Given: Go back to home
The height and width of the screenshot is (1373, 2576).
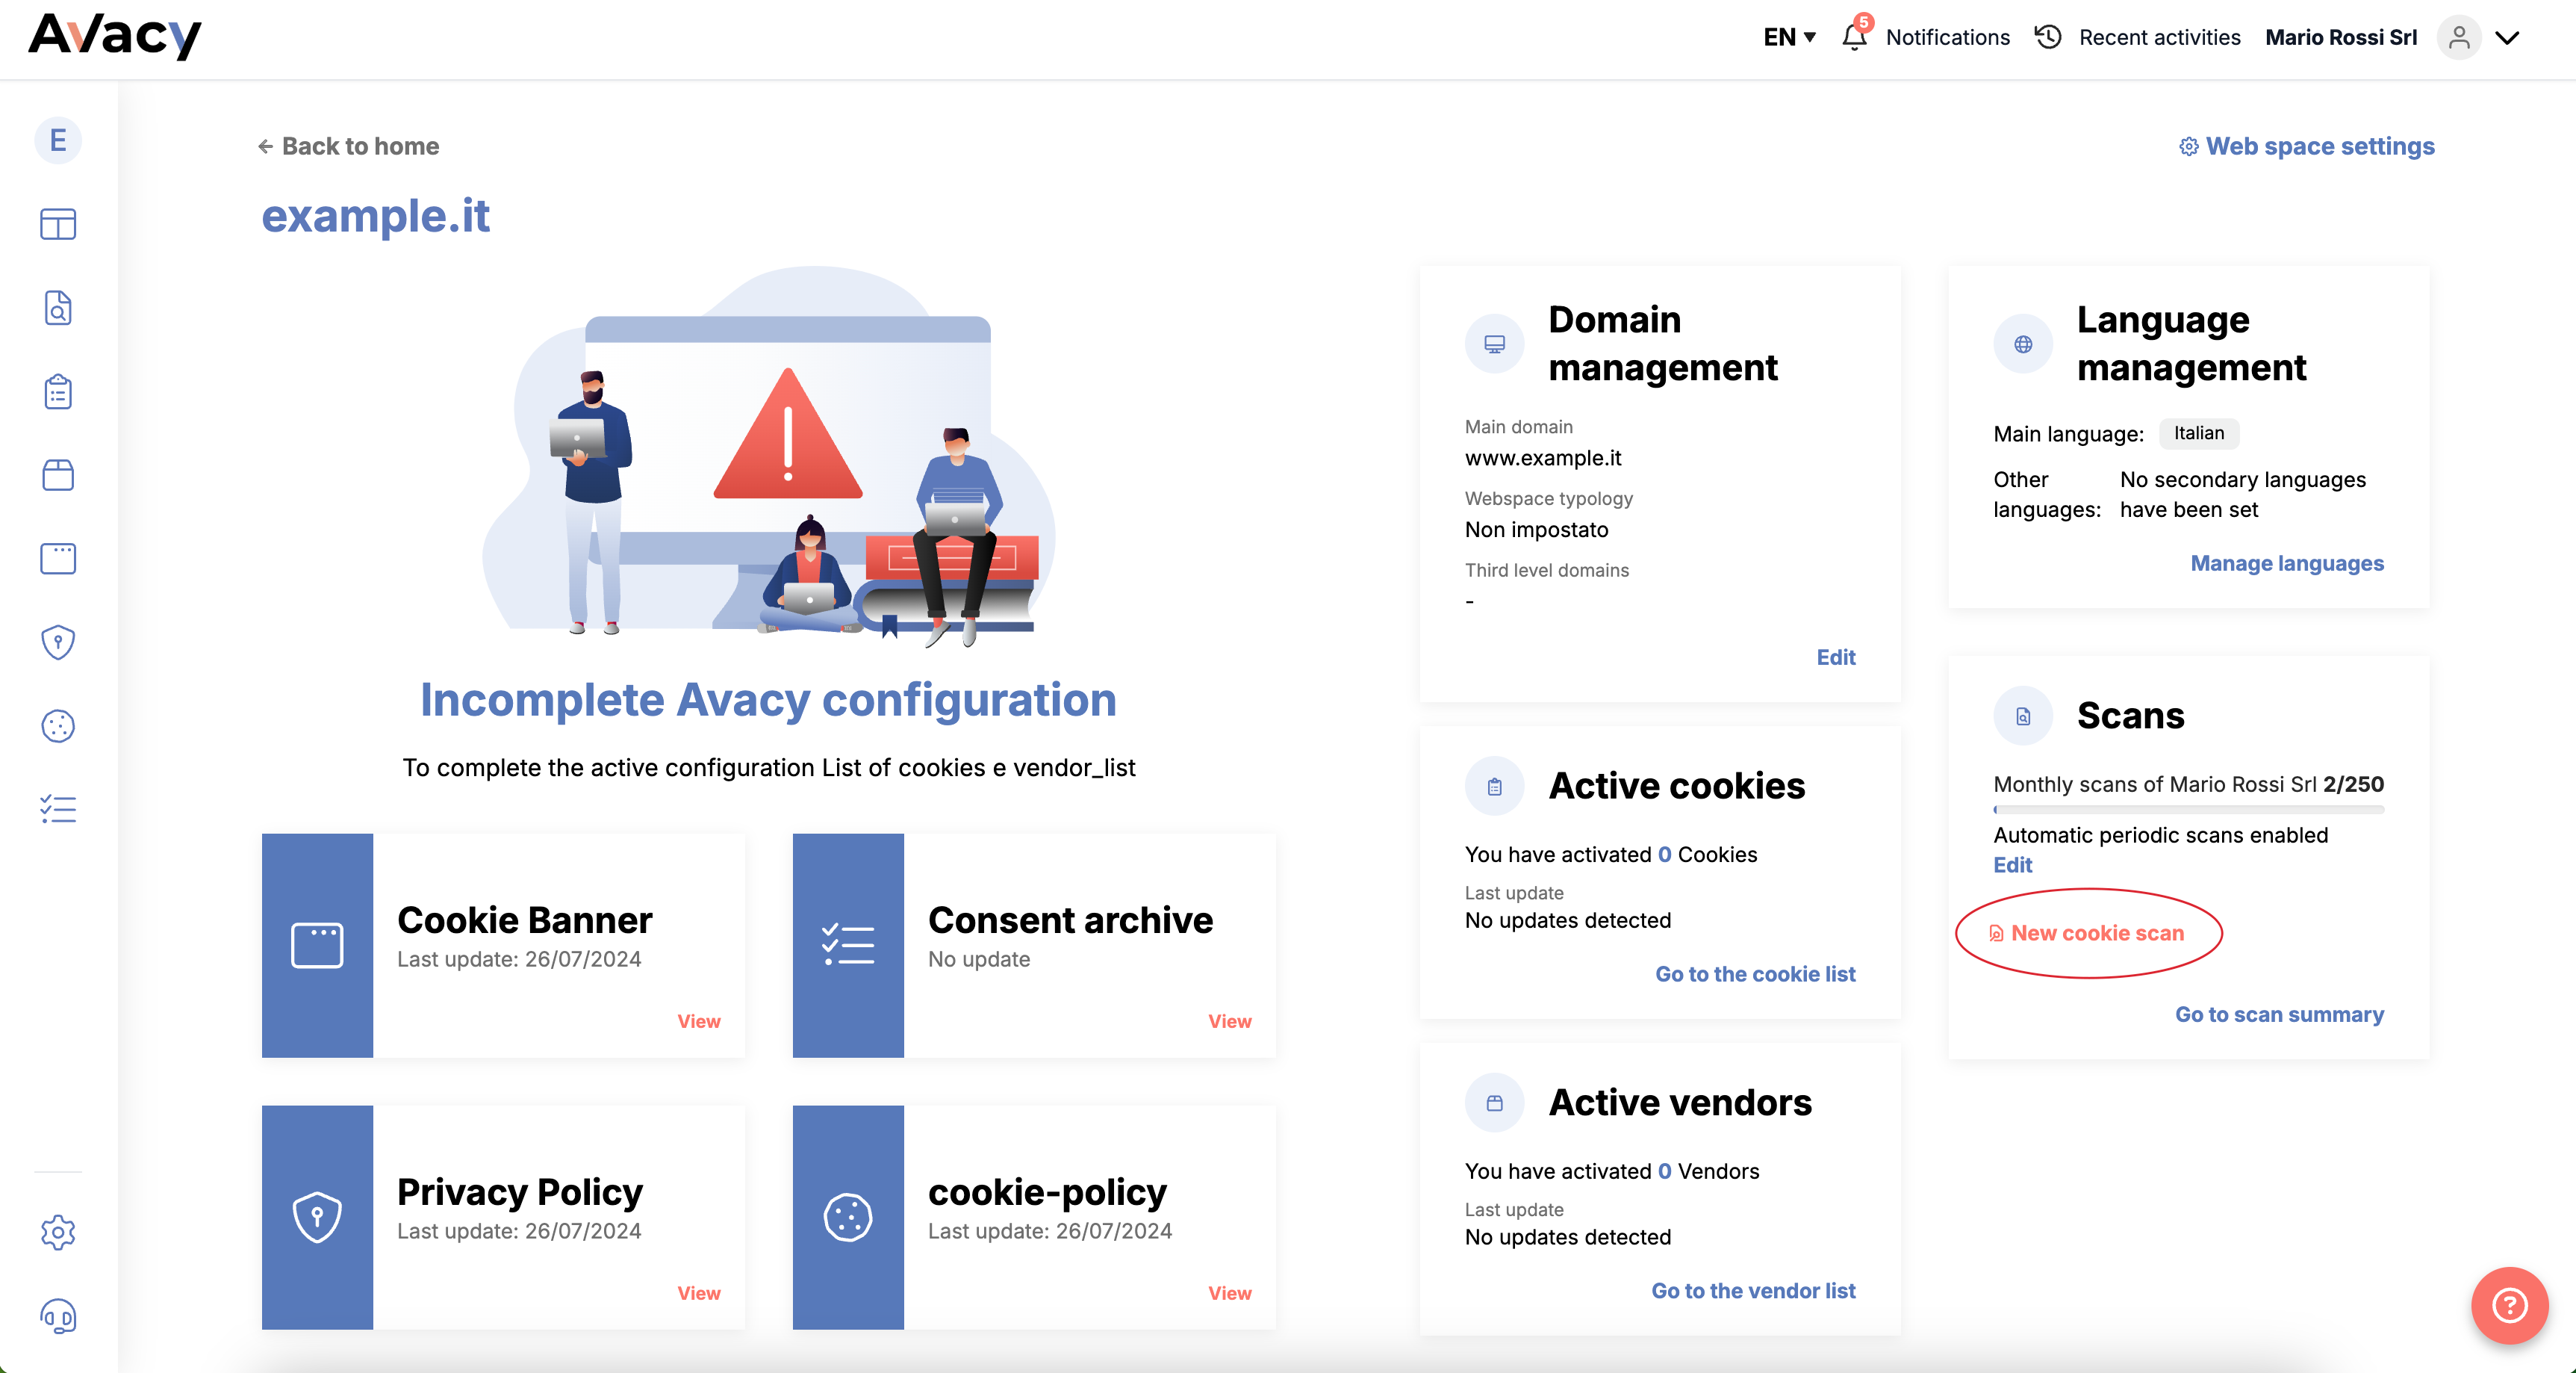Looking at the screenshot, I should click(348, 146).
